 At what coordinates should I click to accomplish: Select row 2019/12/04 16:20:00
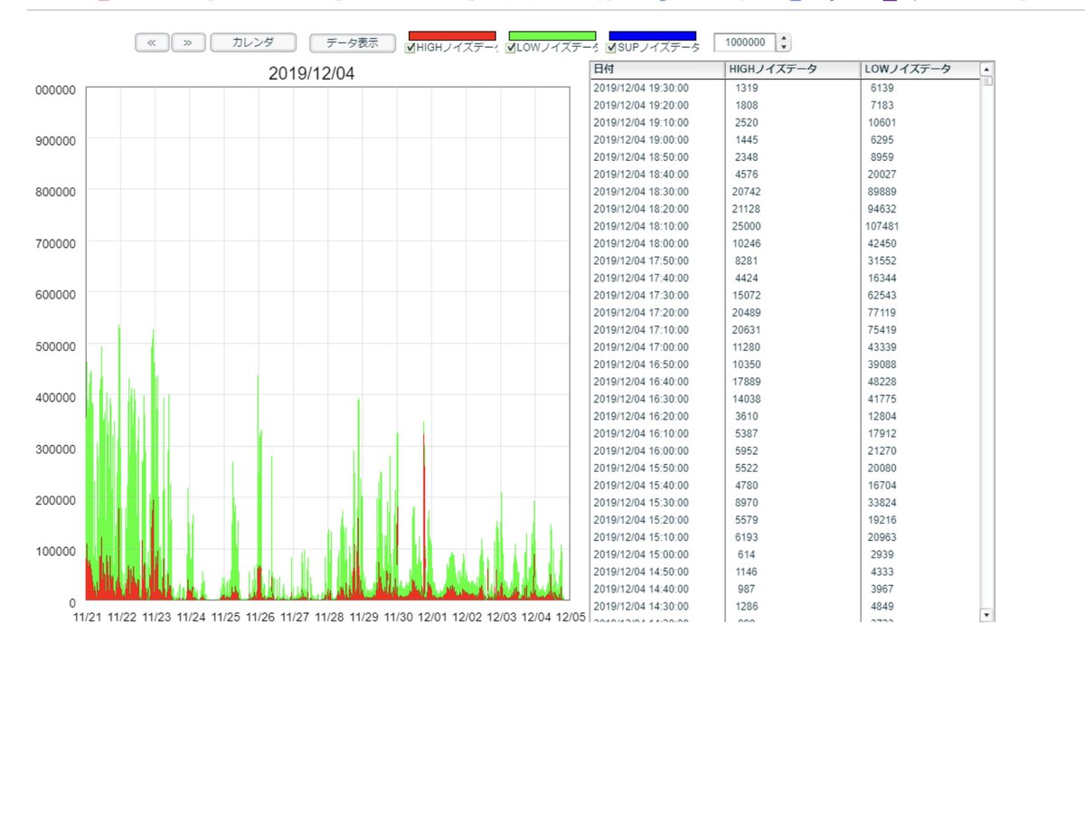point(785,415)
